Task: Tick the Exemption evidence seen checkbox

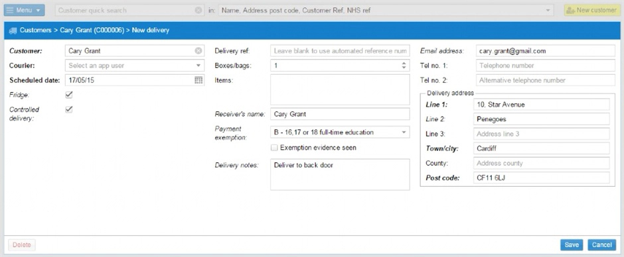Action: click(274, 148)
